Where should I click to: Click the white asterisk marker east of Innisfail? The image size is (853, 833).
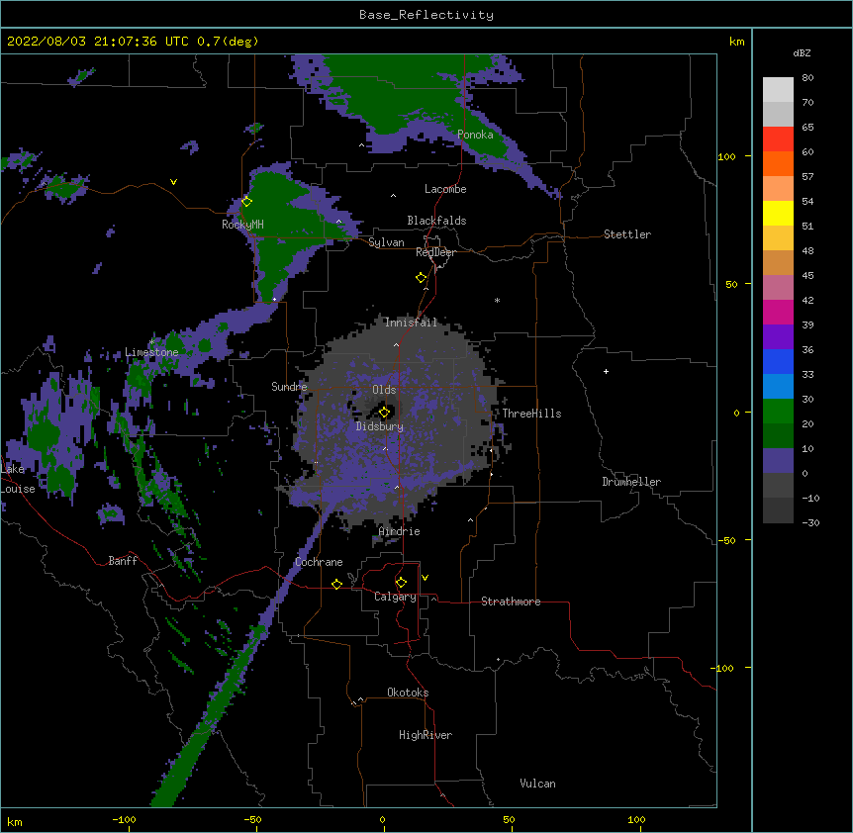[x=497, y=300]
